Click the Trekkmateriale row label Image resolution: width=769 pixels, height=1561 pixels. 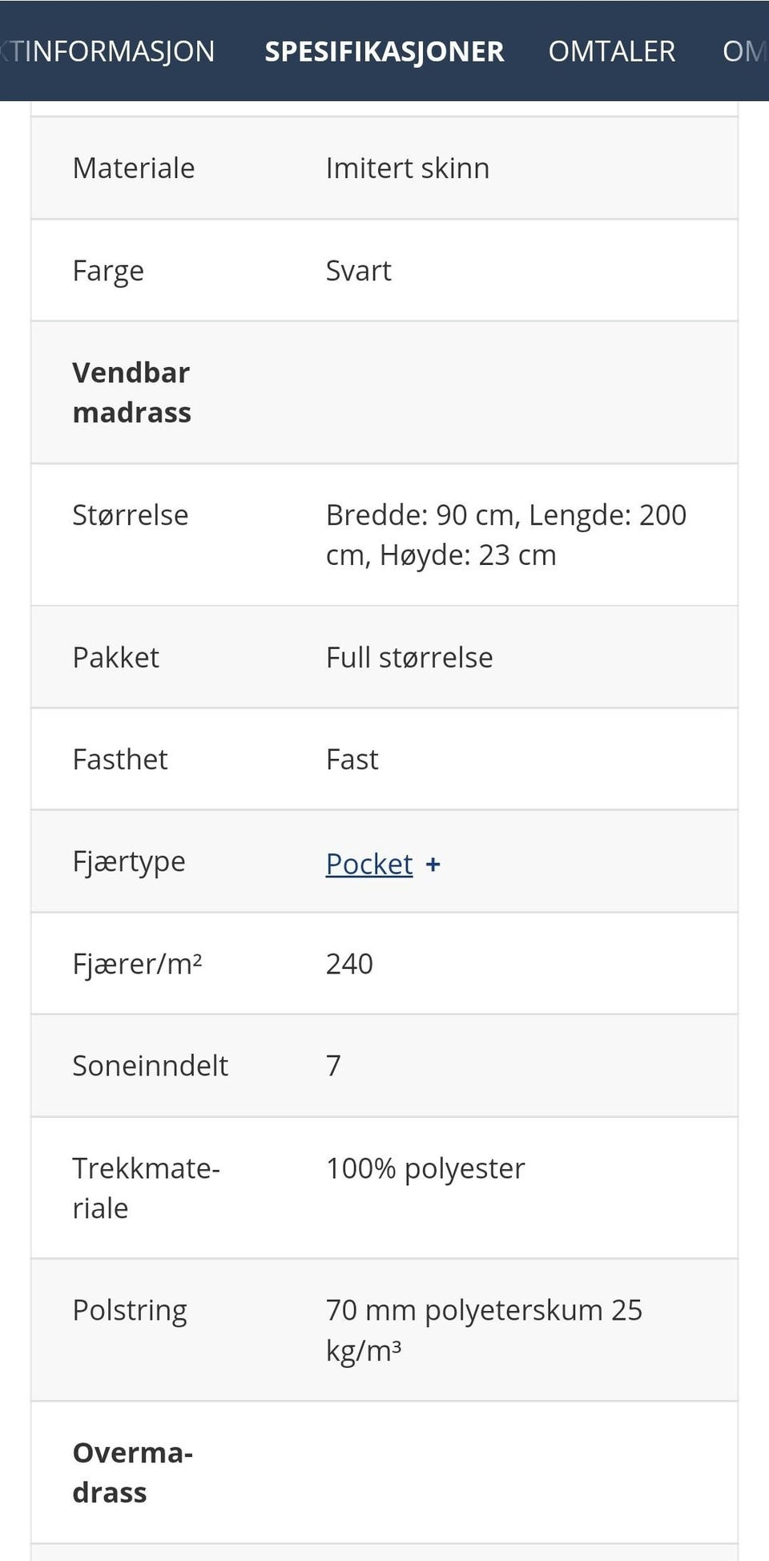pyautogui.click(x=145, y=1188)
